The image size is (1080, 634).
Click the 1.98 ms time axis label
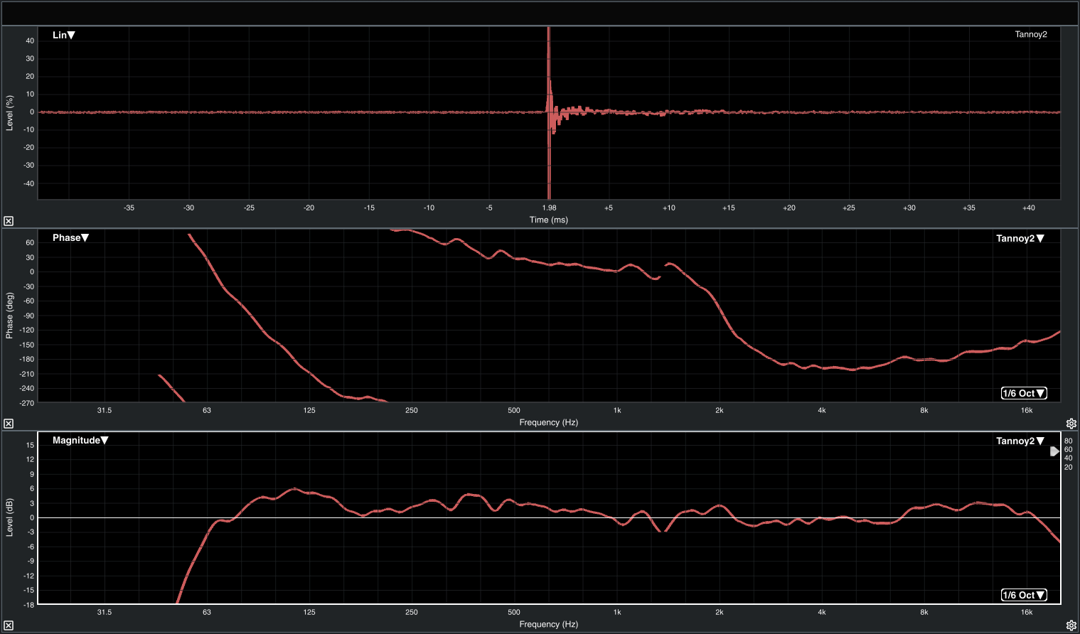pyautogui.click(x=549, y=208)
